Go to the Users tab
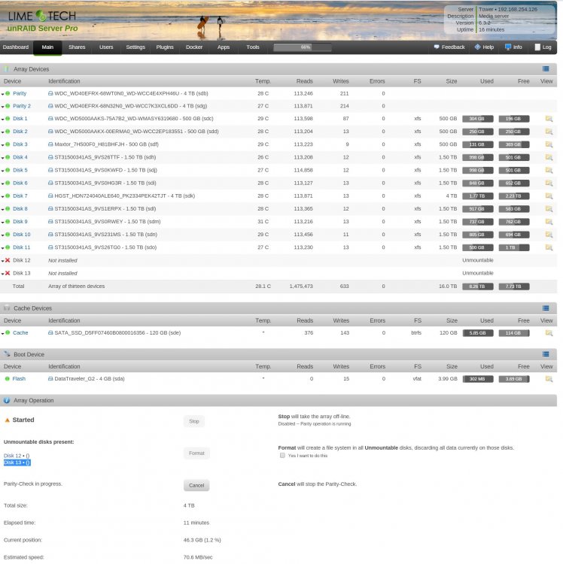The height and width of the screenshot is (564, 563). coord(106,47)
